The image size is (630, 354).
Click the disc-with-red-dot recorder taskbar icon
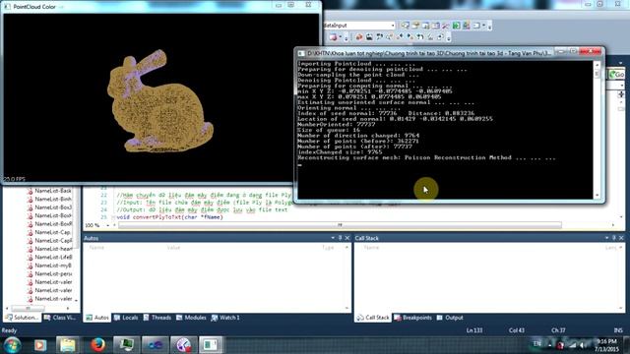pyautogui.click(x=184, y=345)
